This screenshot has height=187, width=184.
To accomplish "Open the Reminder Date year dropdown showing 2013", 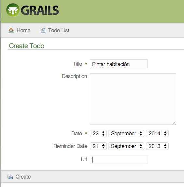I will click(x=157, y=146).
